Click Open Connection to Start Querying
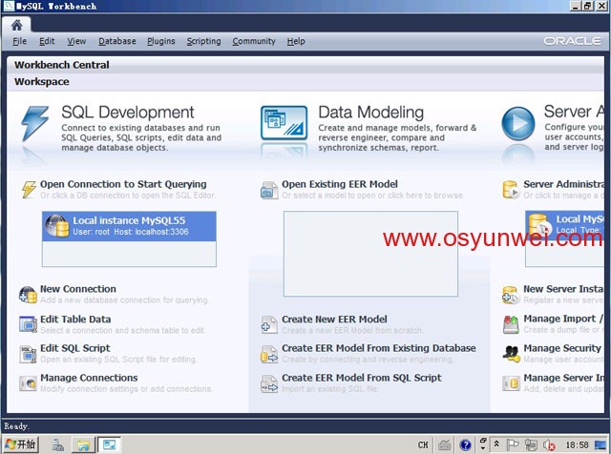This screenshot has width=611, height=454. (123, 184)
